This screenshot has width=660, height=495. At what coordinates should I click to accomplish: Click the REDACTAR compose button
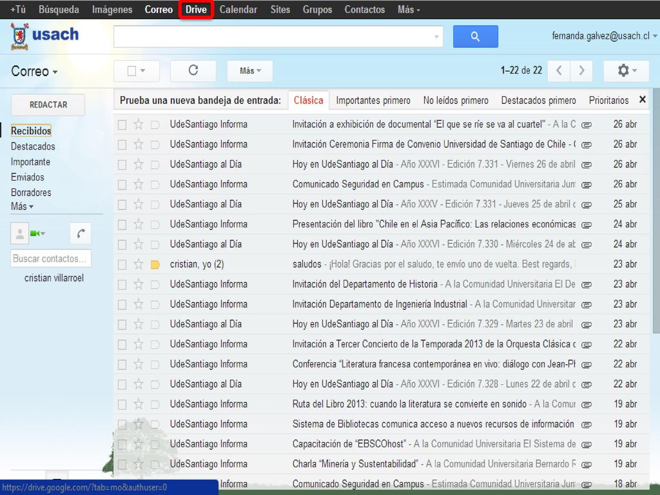48,104
